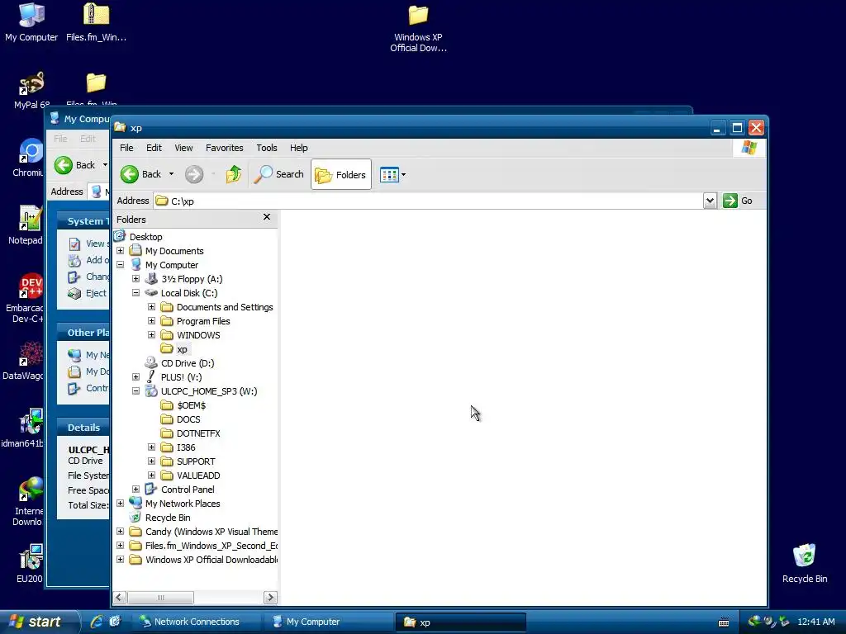This screenshot has height=634, width=846.
Task: Expand the VALUEADD folder node
Action: pos(152,475)
